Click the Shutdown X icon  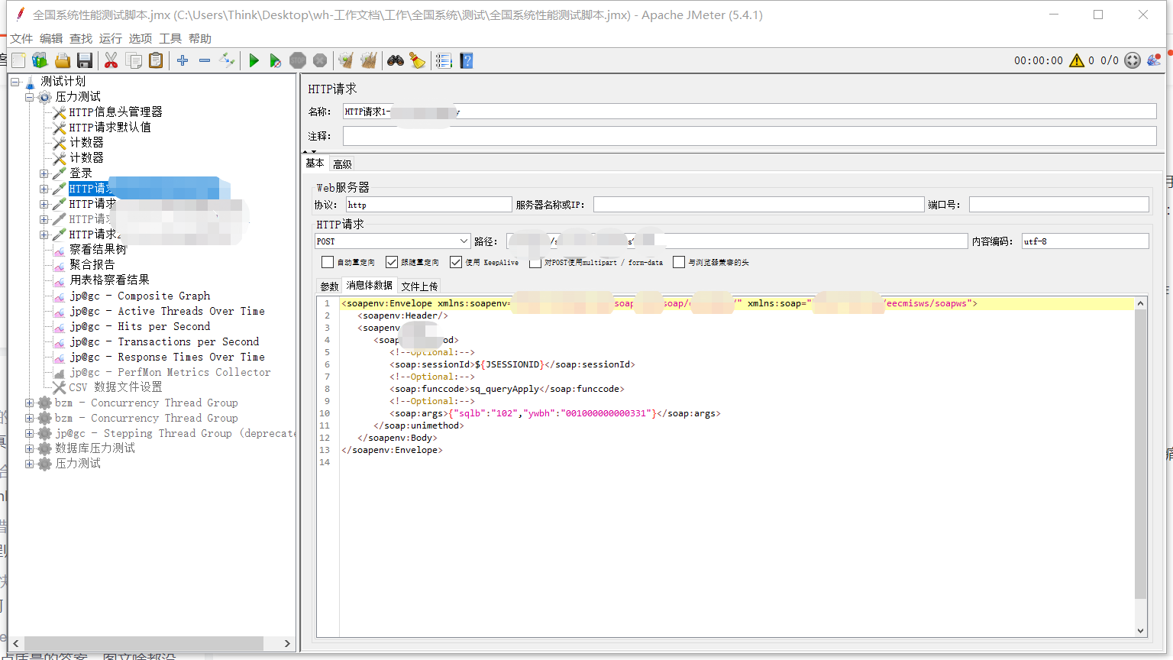[x=320, y=60]
